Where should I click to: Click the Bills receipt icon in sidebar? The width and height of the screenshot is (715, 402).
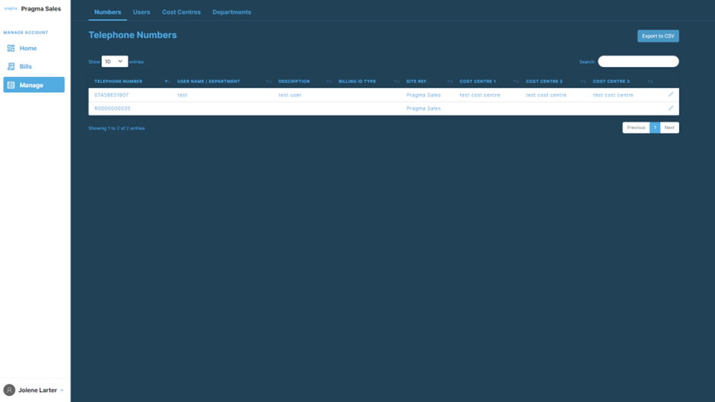point(11,67)
